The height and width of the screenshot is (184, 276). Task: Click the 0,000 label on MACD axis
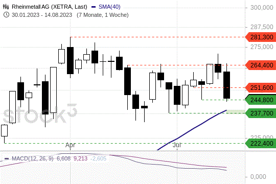258,177
